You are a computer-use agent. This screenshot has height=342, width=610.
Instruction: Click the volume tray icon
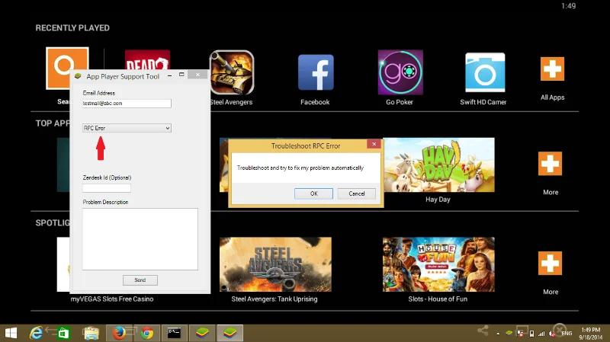tap(551, 334)
